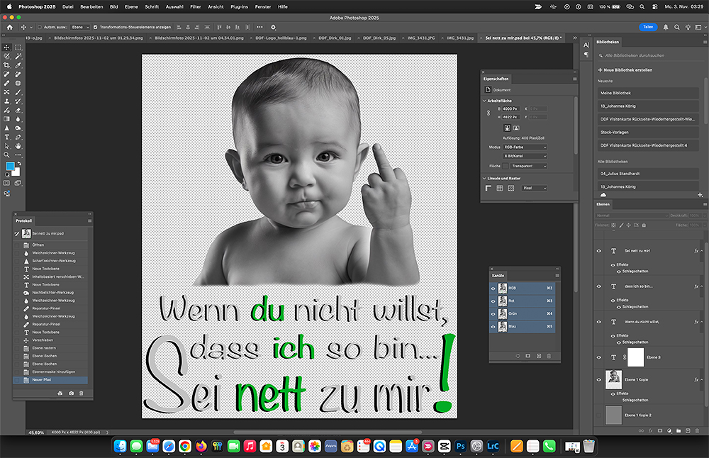Viewport: 709px width, 458px height.
Task: Create a new layer in the Layers panel
Action: click(x=687, y=430)
